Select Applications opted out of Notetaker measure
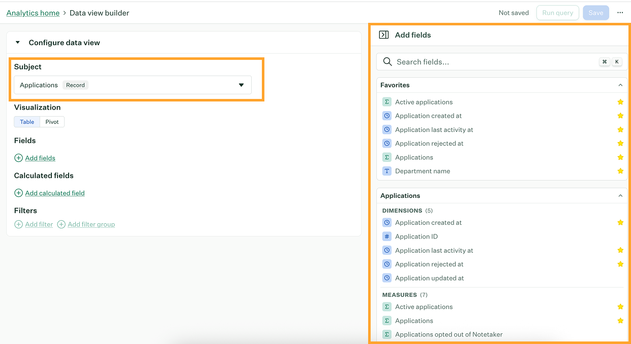Viewport: 631px width, 344px height. (449, 334)
